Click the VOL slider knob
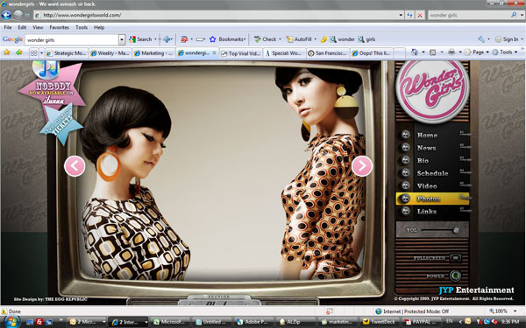The height and width of the screenshot is (328, 526). (456, 230)
